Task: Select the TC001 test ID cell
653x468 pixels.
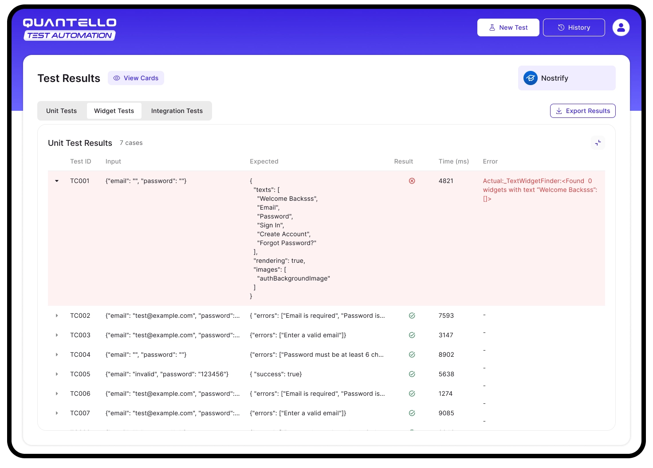Action: (x=80, y=181)
